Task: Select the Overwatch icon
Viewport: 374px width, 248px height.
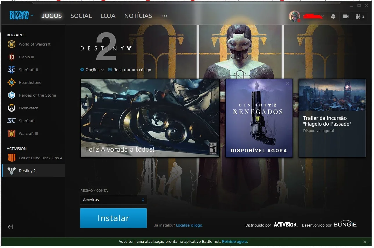Action: [x=11, y=108]
